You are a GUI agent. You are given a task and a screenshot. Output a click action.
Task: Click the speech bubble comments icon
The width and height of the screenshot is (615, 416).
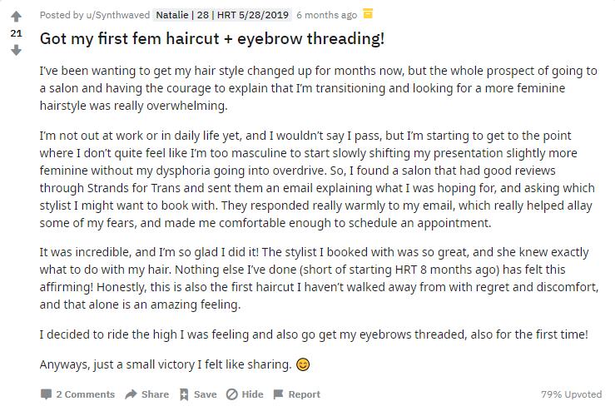(x=46, y=394)
